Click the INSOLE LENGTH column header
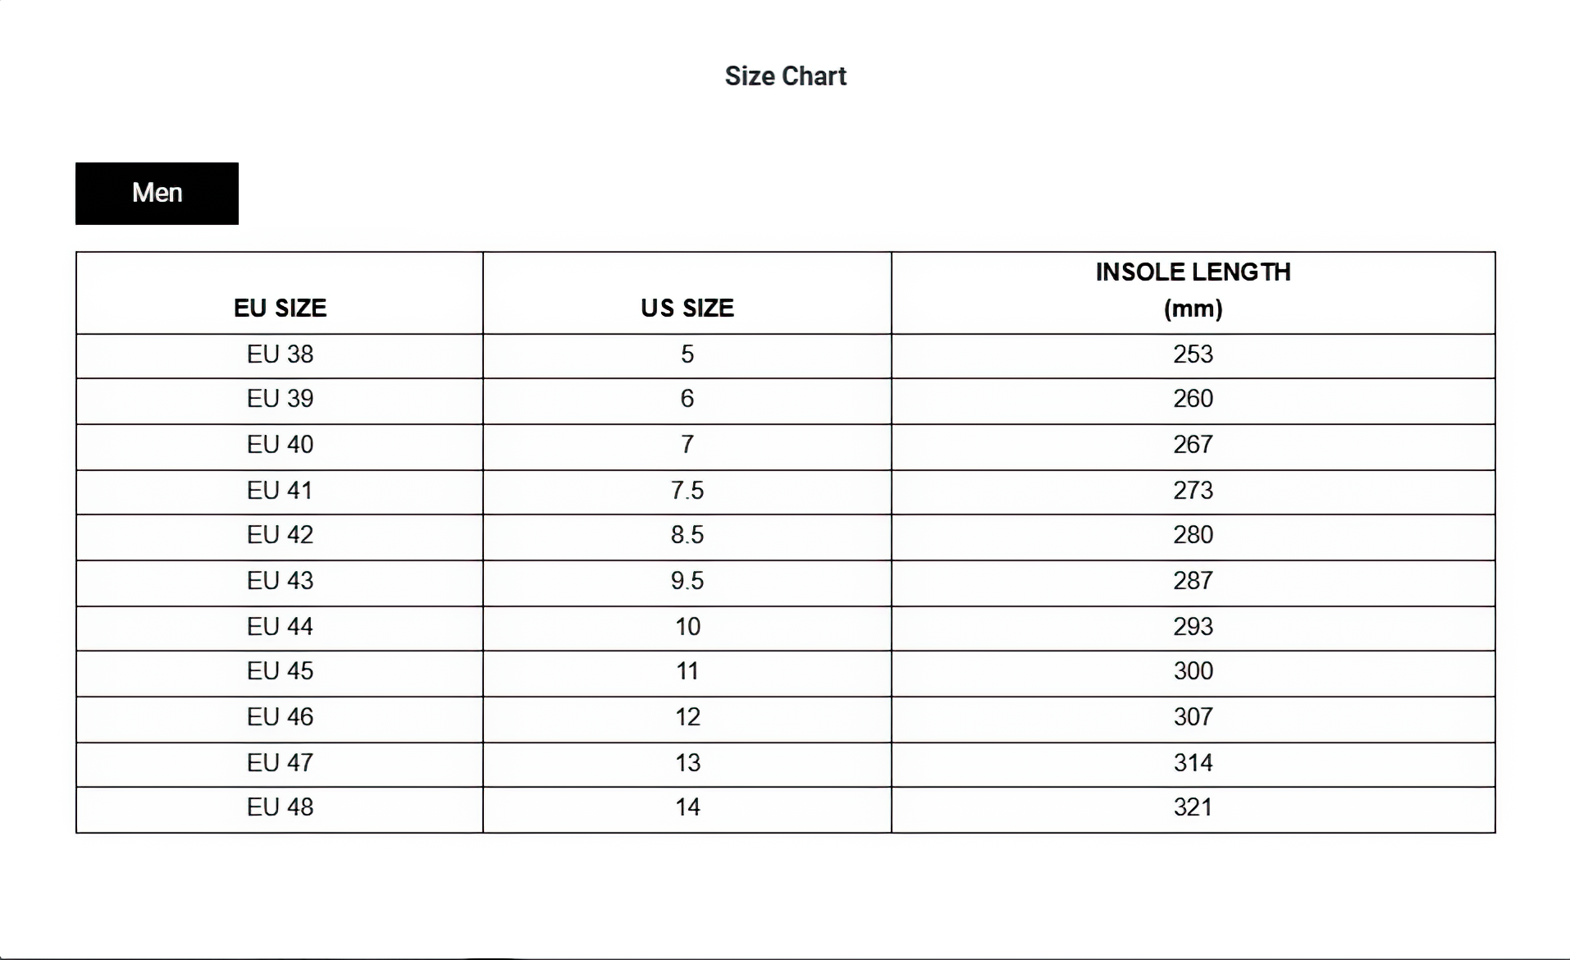 [1193, 290]
